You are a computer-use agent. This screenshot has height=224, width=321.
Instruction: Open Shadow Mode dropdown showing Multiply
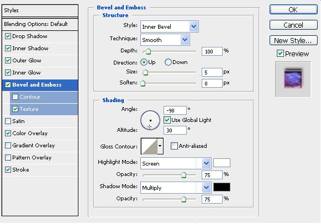pos(176,188)
